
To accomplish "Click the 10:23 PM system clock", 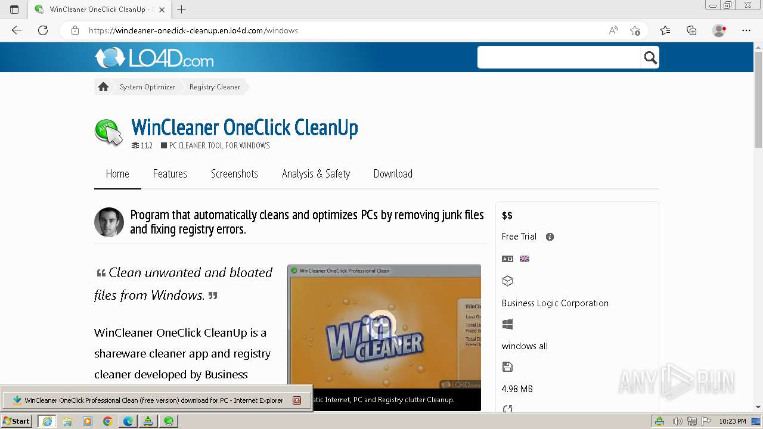I will point(733,421).
